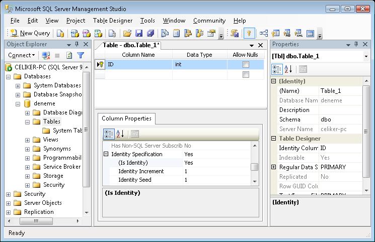The image size is (375, 242).
Task: Show the Registered Servers window
Action: [165, 33]
